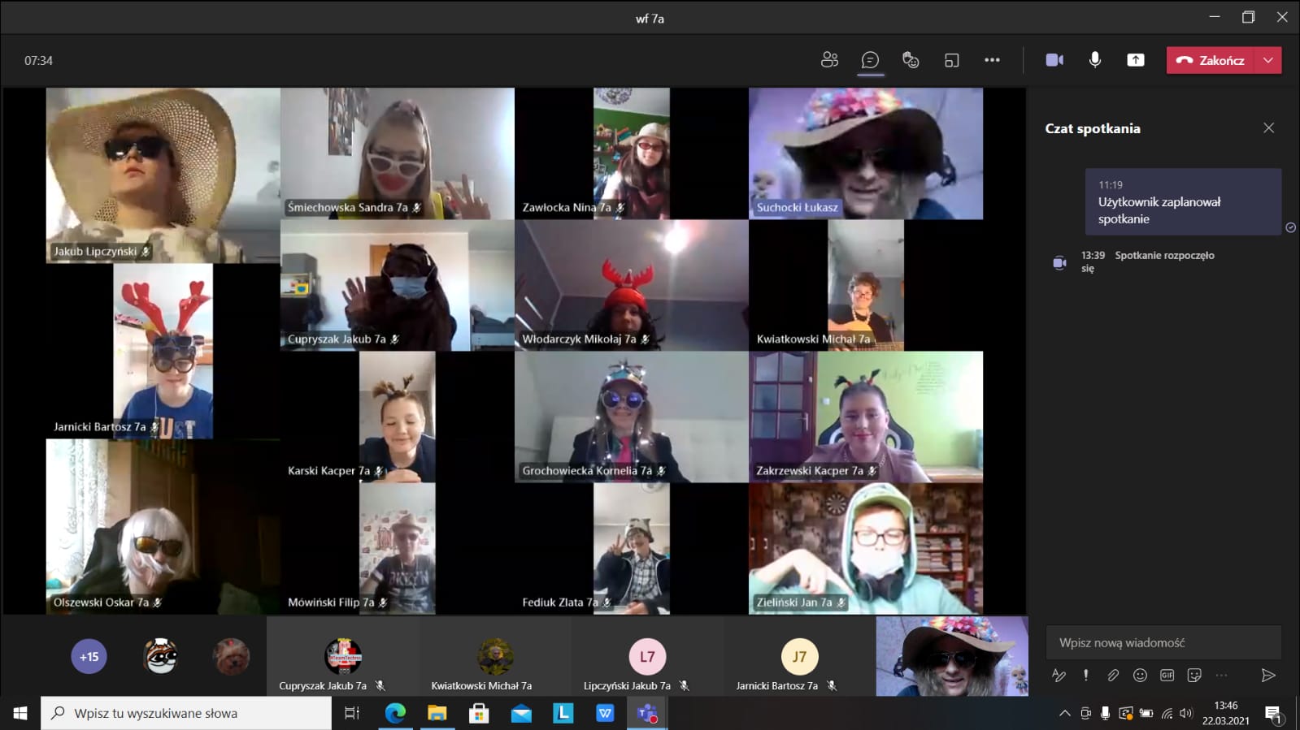Toggle camera on or off
Screen dimensions: 1300x730
pyautogui.click(x=1054, y=60)
